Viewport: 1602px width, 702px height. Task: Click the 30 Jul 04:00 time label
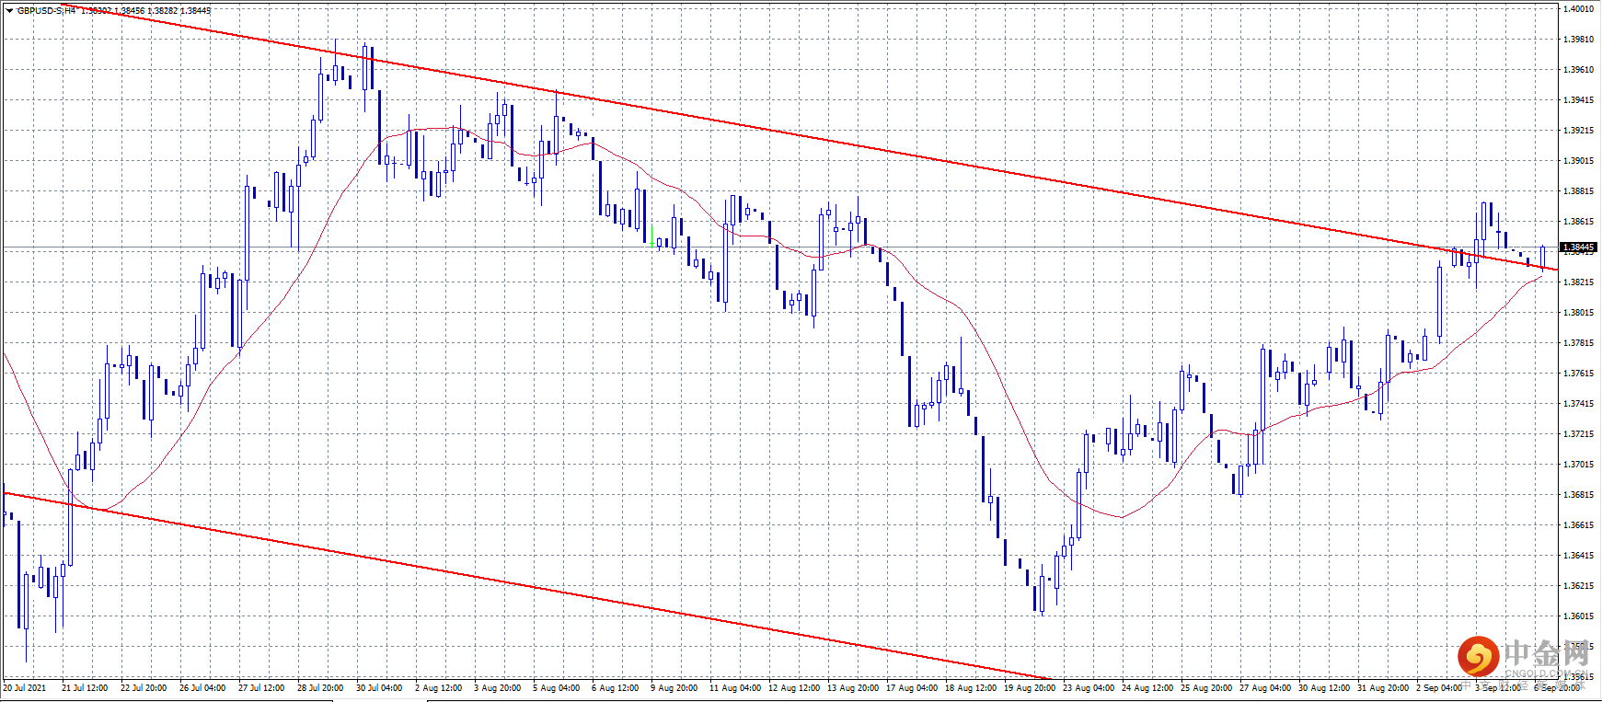(x=379, y=687)
